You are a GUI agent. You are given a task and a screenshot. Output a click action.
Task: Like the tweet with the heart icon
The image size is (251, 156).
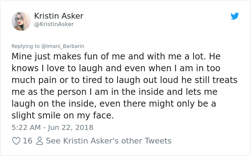[x=16, y=141]
